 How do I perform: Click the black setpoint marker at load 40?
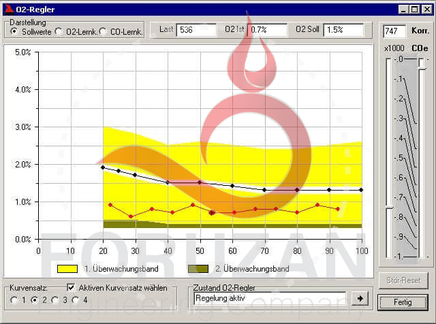click(168, 182)
